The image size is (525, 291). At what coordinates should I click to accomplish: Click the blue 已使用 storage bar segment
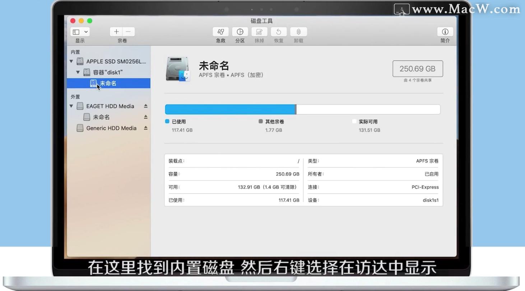click(230, 109)
